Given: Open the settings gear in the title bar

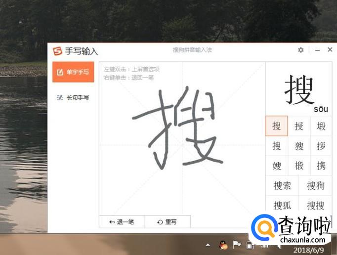Looking at the screenshot, I should (300, 50).
